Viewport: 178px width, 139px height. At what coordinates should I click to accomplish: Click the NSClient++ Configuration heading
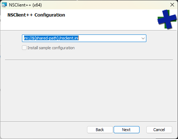pos(36,15)
